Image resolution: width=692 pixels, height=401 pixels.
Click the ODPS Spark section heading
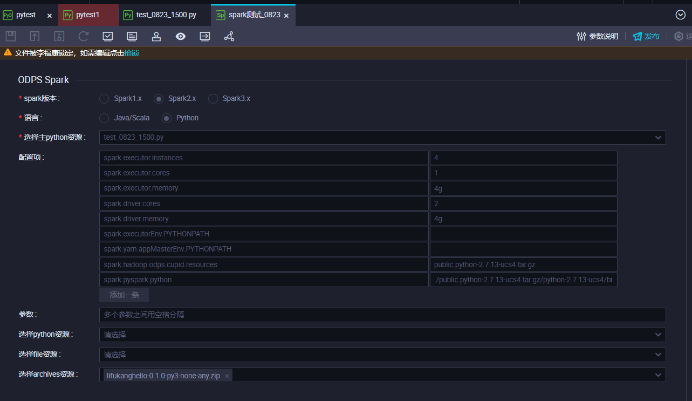pyautogui.click(x=44, y=80)
